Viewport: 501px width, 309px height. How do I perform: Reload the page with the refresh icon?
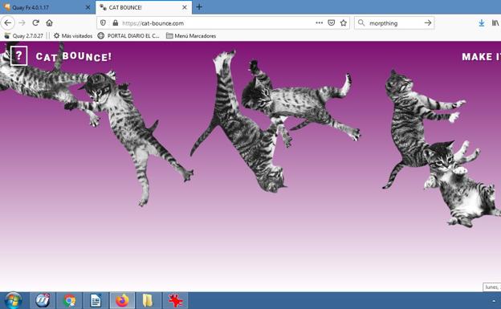pos(36,22)
